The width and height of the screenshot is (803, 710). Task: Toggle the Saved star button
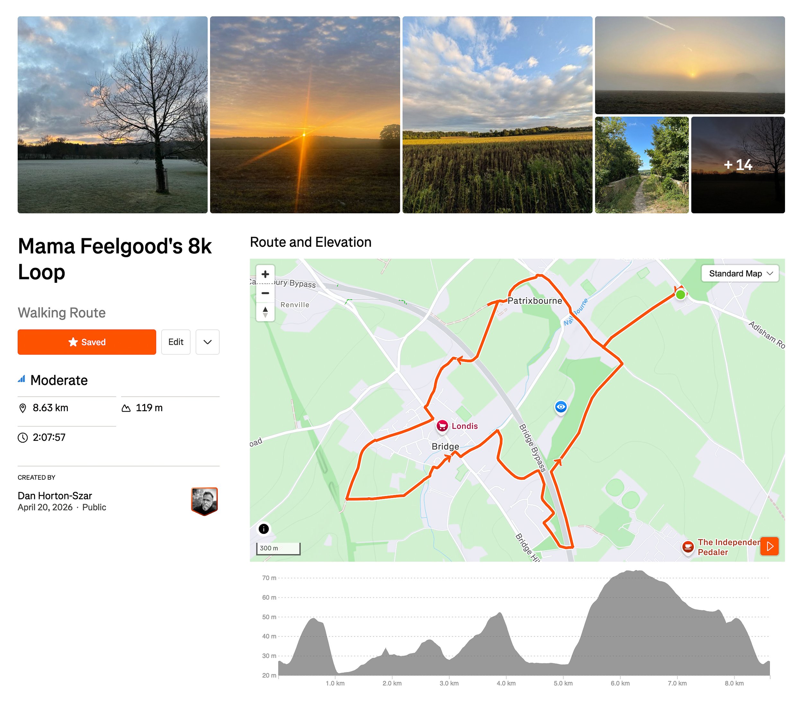pyautogui.click(x=87, y=342)
